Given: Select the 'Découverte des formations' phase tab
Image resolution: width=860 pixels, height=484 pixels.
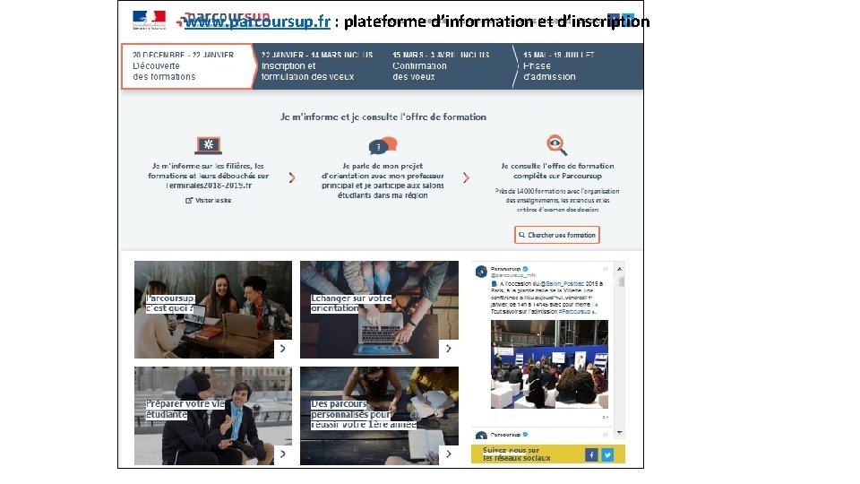Looking at the screenshot, I should [187, 65].
